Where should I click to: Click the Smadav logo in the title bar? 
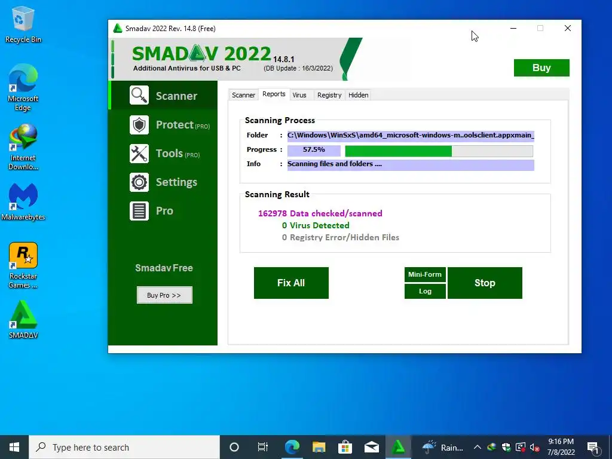point(118,29)
